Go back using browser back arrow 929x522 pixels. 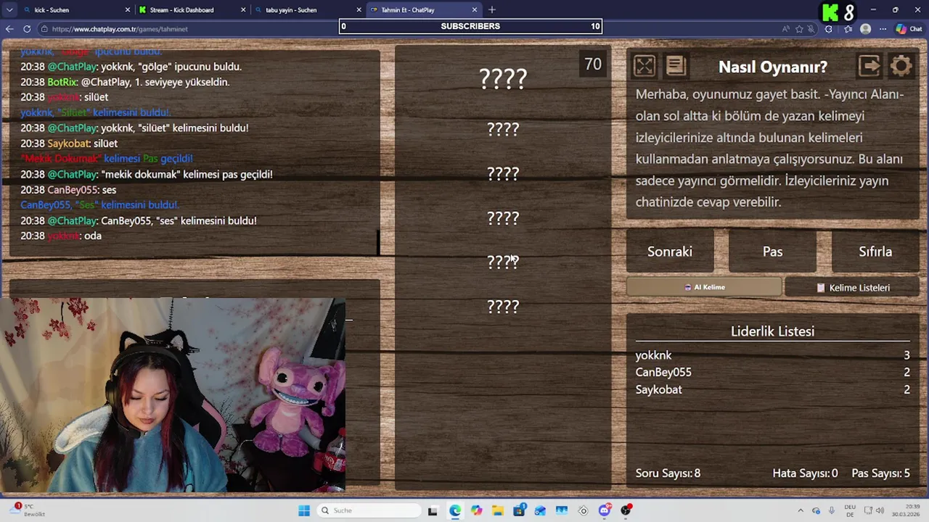click(9, 29)
